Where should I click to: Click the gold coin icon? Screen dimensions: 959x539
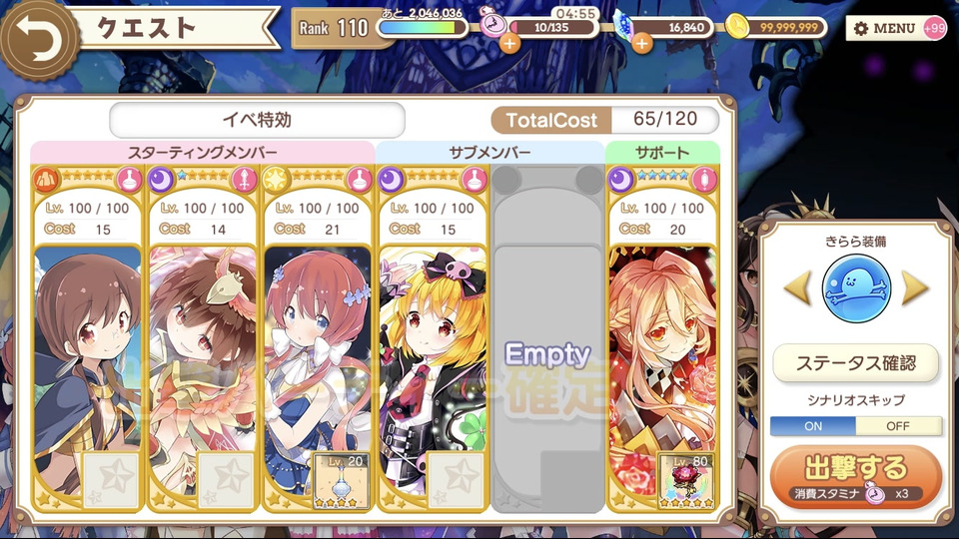[x=737, y=26]
